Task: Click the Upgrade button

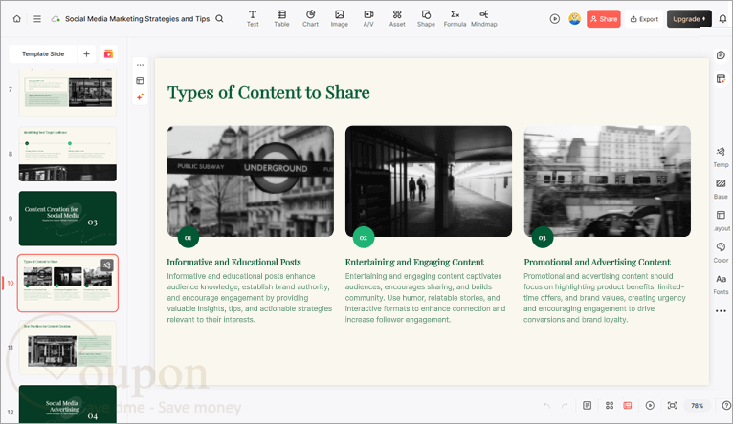Action: (689, 19)
